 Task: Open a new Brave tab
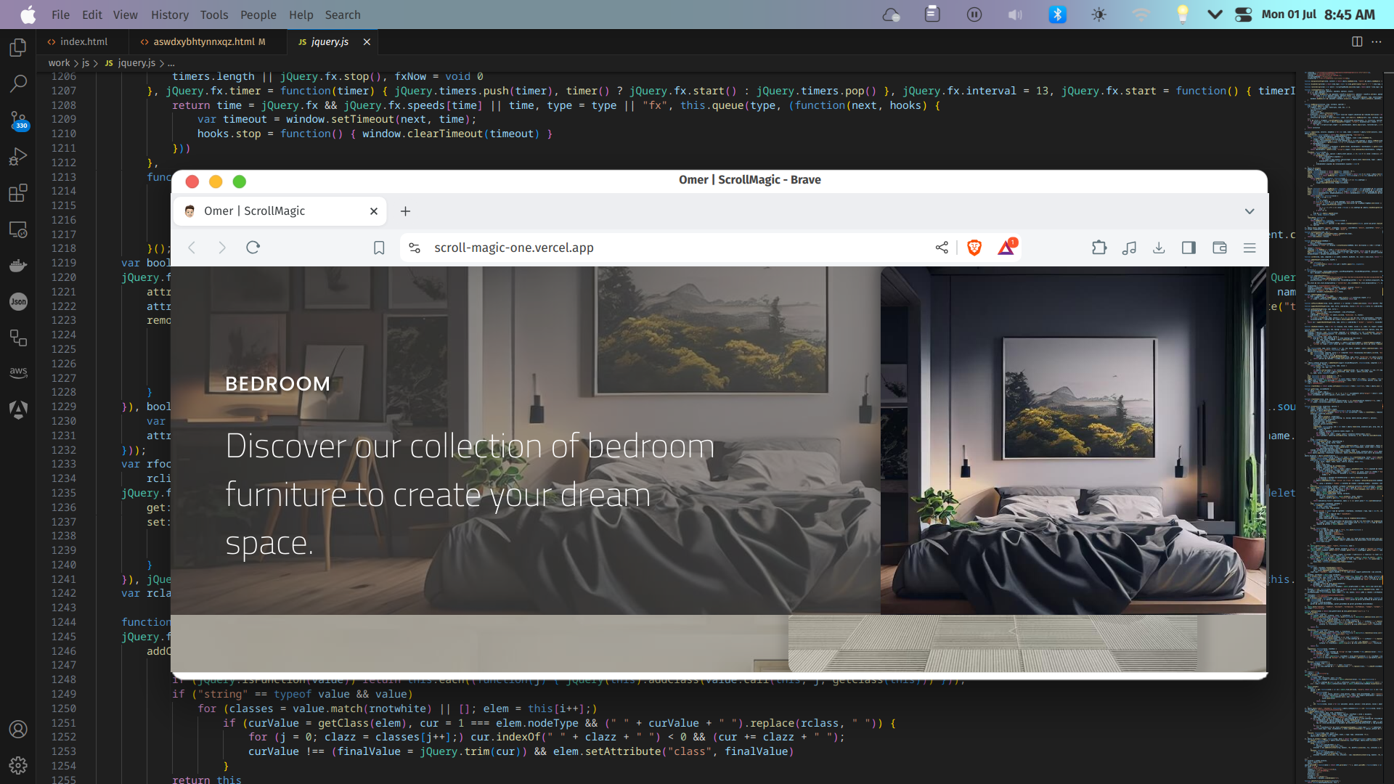click(406, 211)
